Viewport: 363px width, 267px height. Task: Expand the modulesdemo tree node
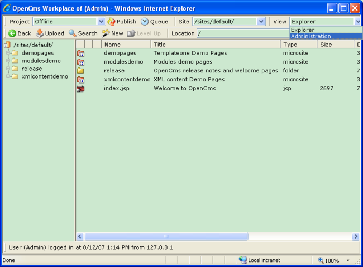click(8, 61)
